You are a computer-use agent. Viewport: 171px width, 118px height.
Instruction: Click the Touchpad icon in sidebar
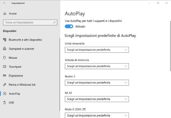click(x=4, y=67)
